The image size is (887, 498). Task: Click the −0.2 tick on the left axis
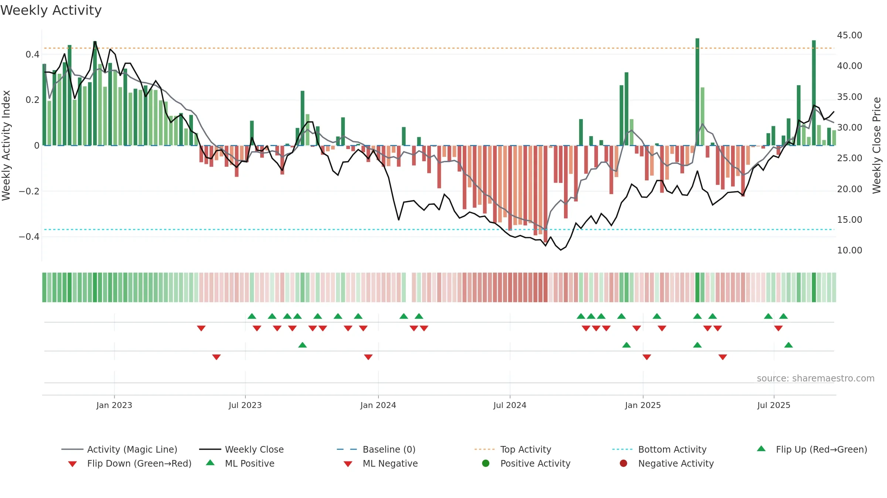point(29,191)
